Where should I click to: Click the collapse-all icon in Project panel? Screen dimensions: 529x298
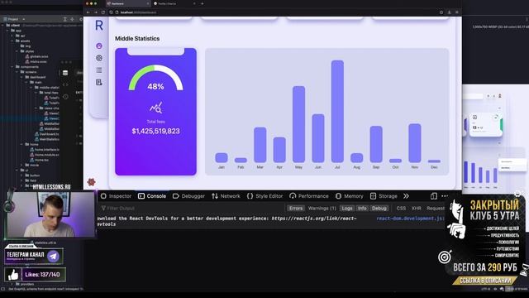[x=72, y=19]
